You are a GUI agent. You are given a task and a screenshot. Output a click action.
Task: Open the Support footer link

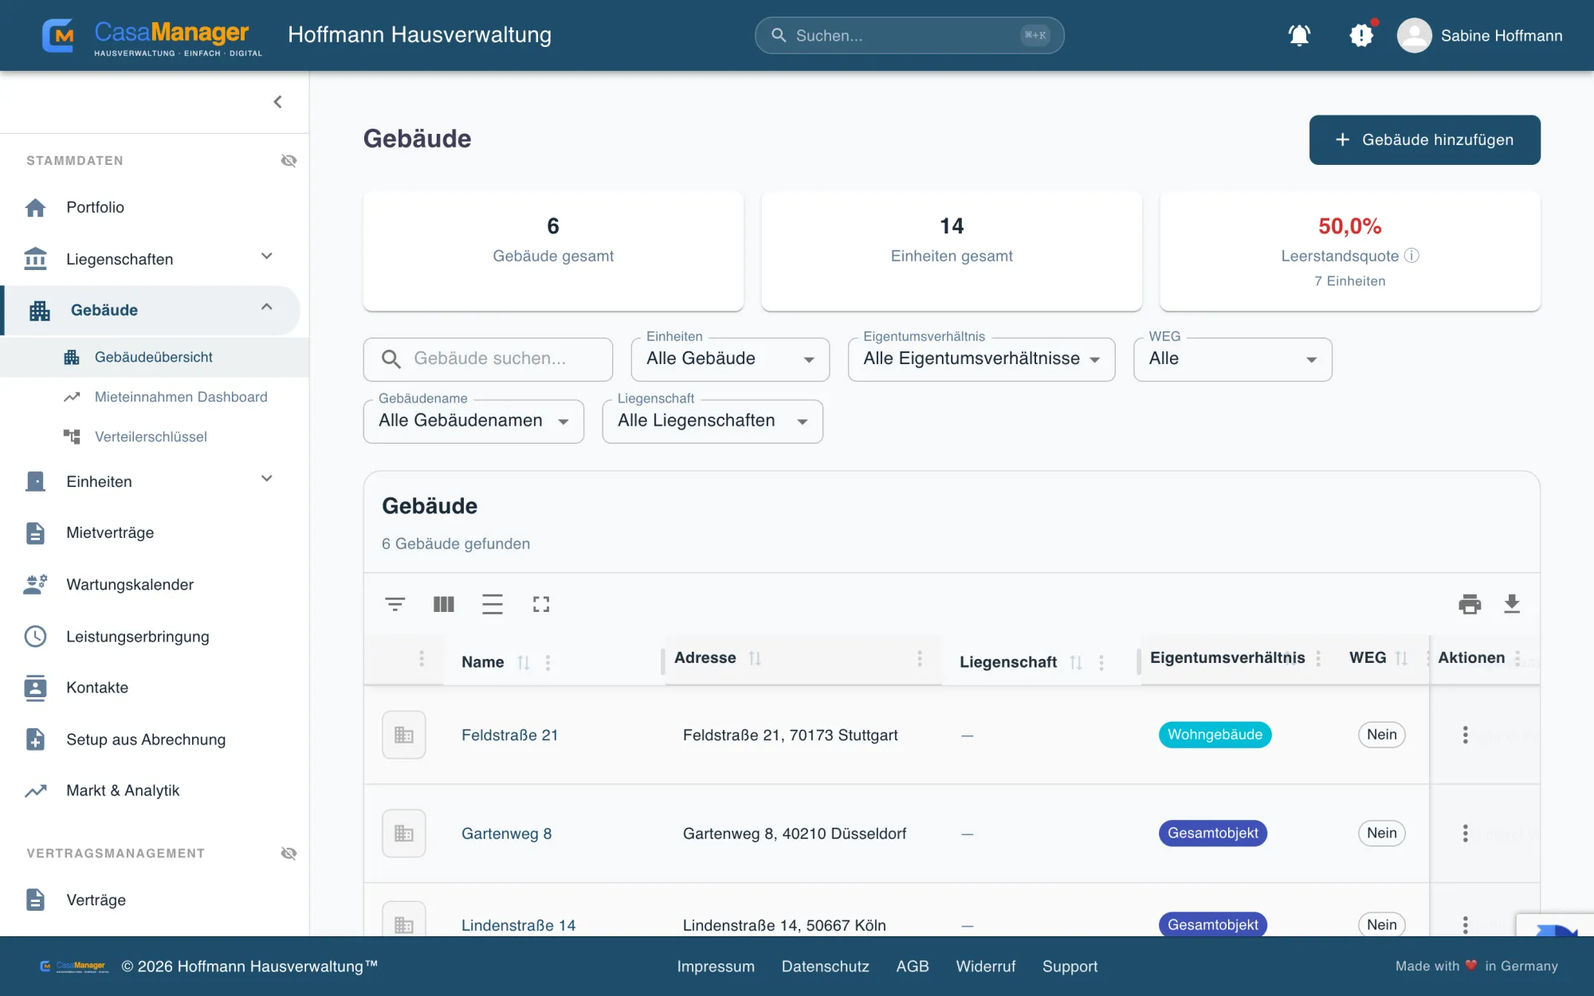pos(1070,967)
